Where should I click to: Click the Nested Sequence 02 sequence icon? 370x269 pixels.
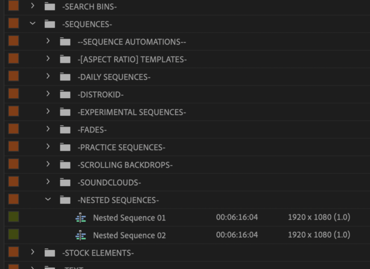81,236
